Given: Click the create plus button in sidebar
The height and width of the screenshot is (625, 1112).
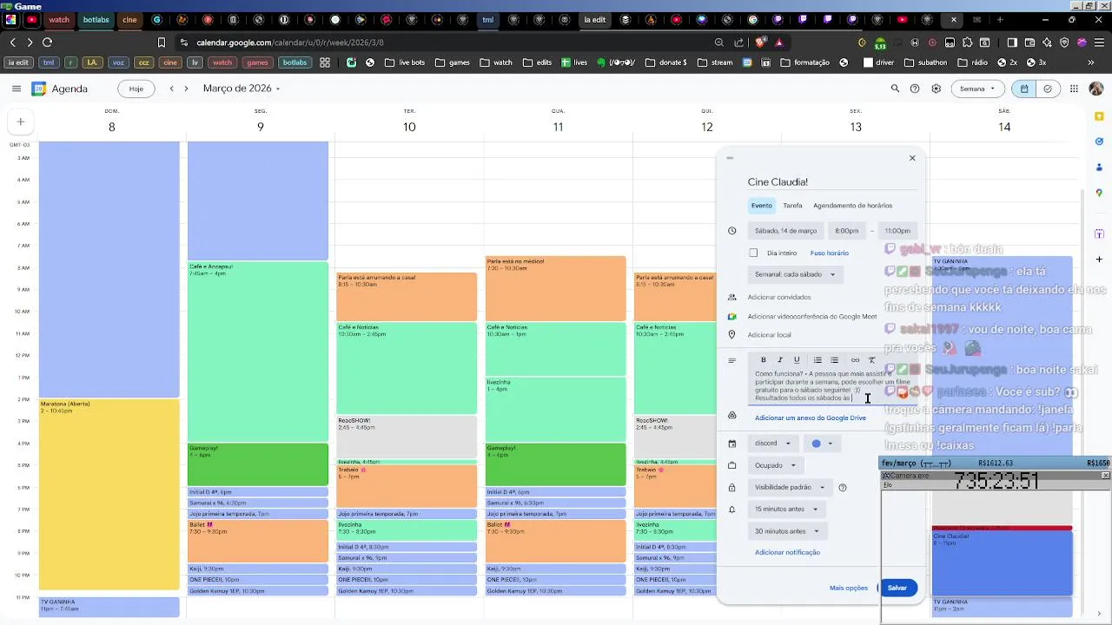Looking at the screenshot, I should (x=20, y=122).
